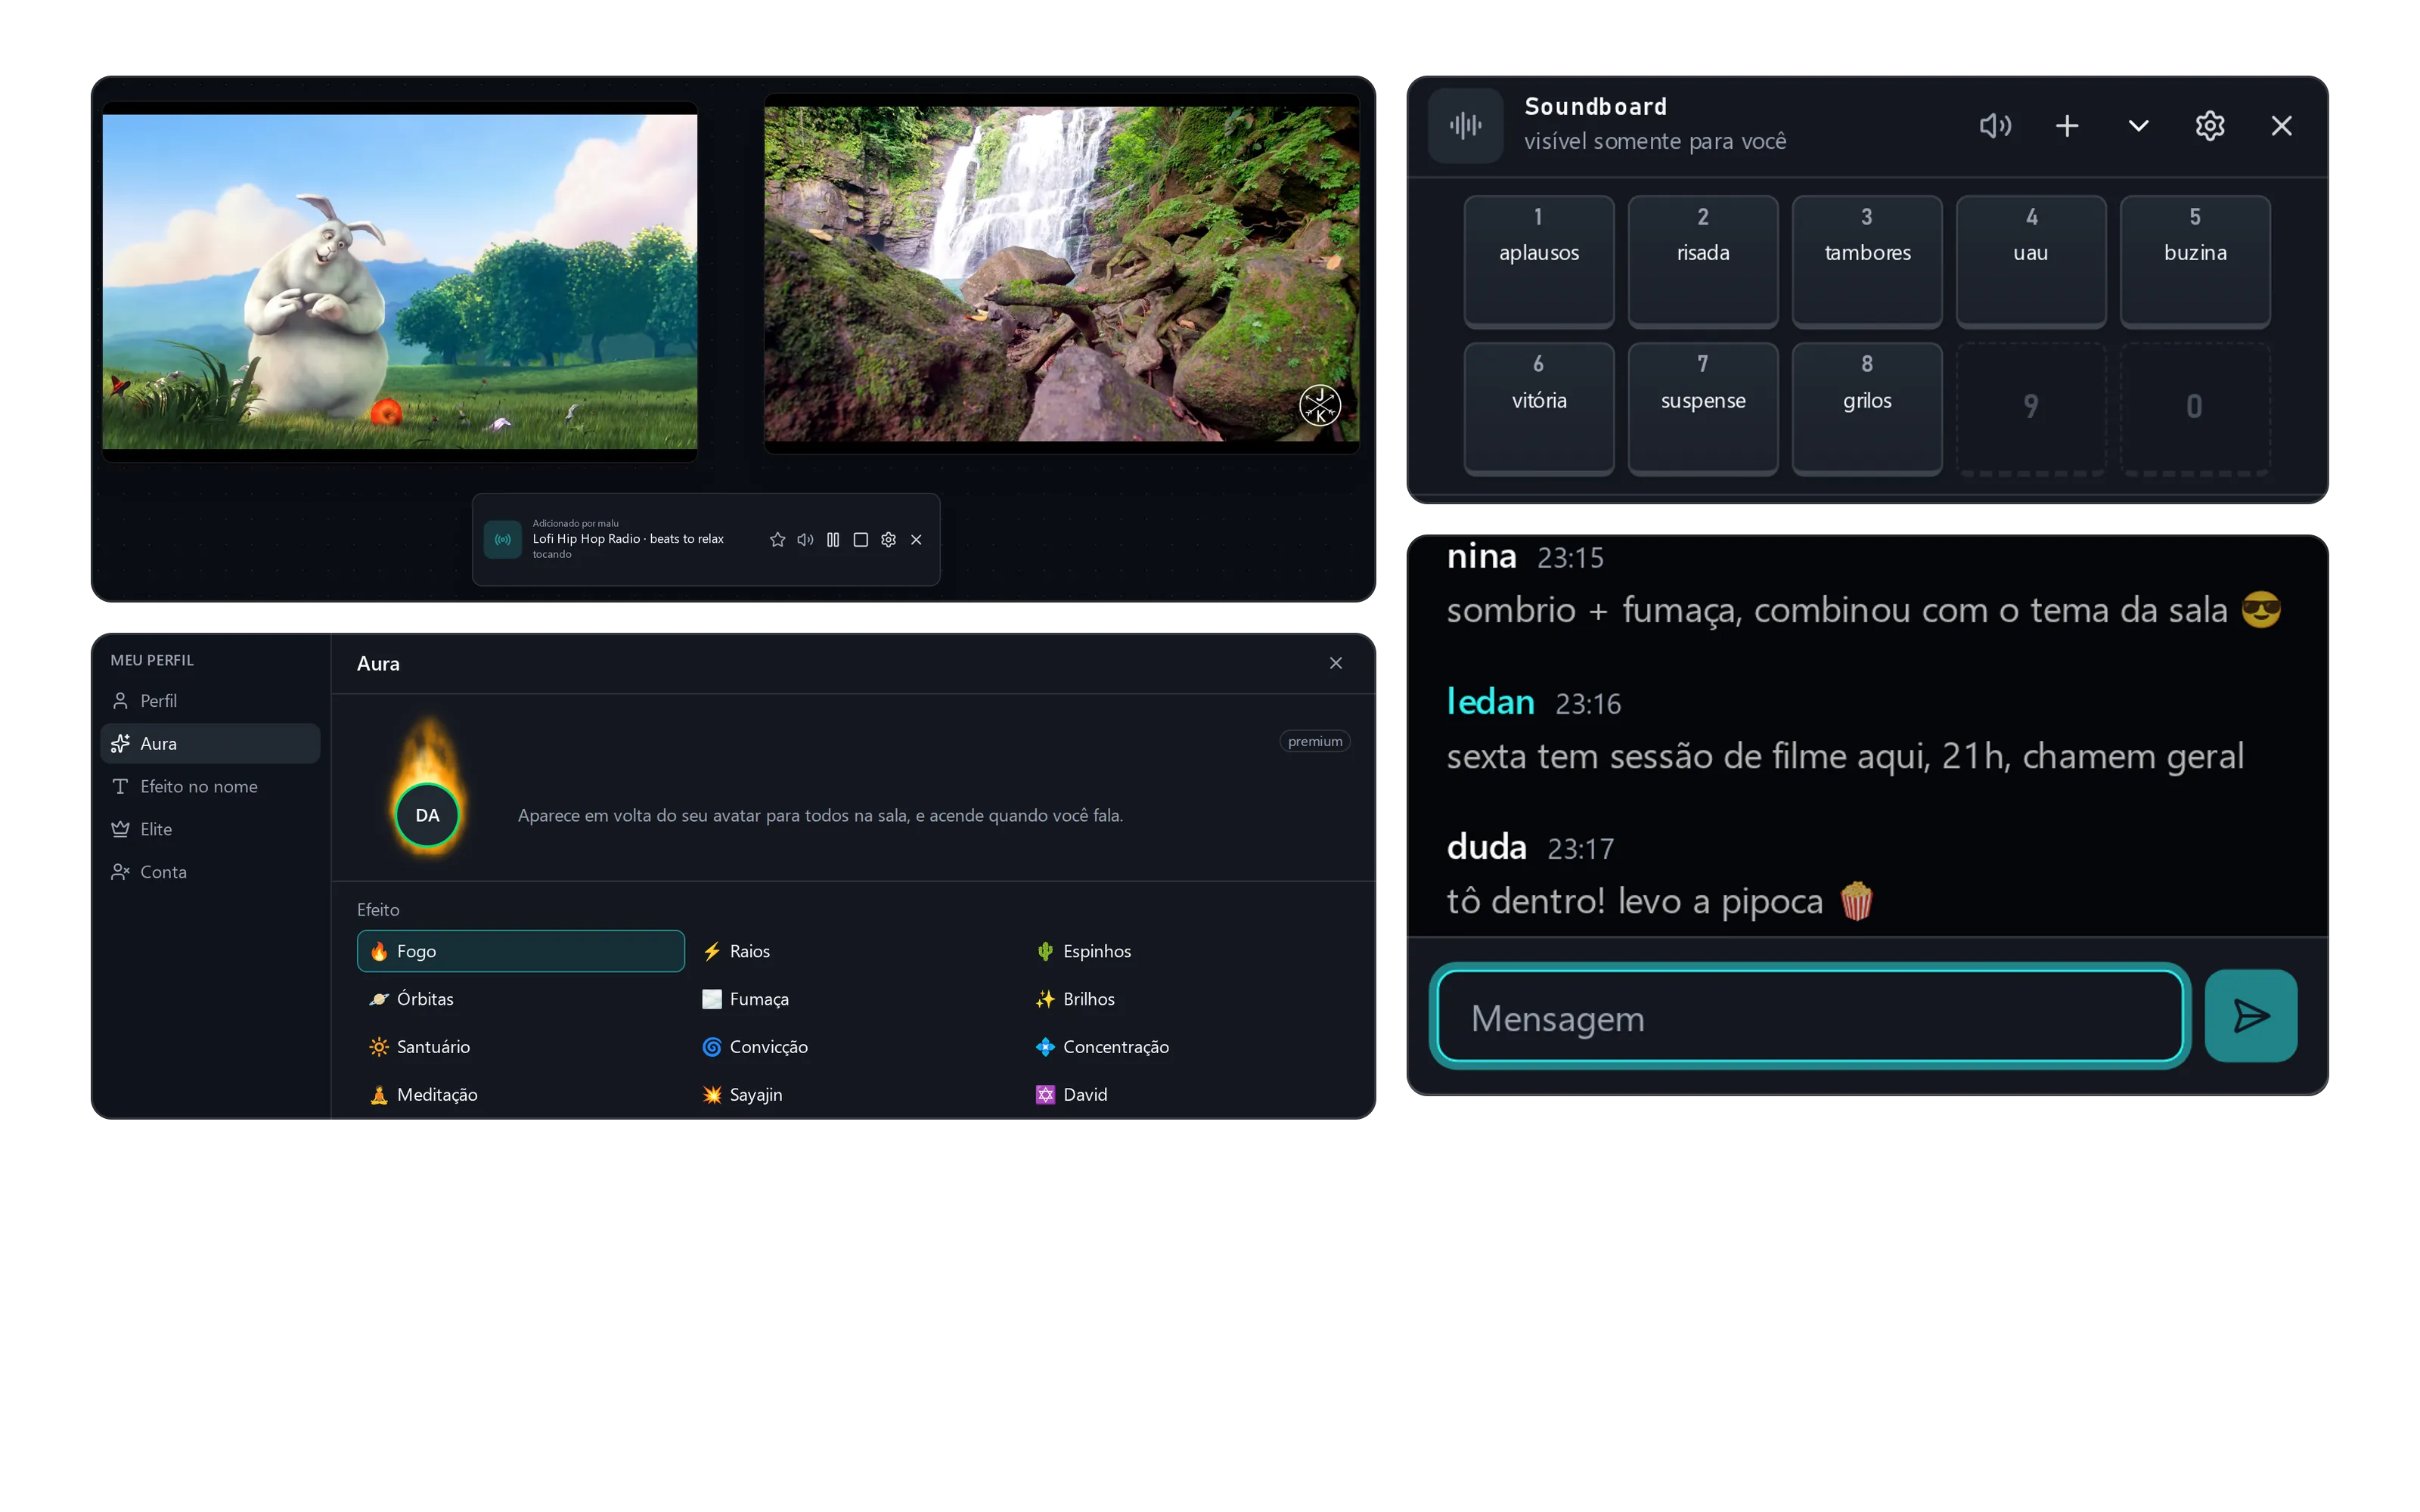Select Aura in profile sidebar
The width and height of the screenshot is (2420, 1512).
click(x=210, y=744)
